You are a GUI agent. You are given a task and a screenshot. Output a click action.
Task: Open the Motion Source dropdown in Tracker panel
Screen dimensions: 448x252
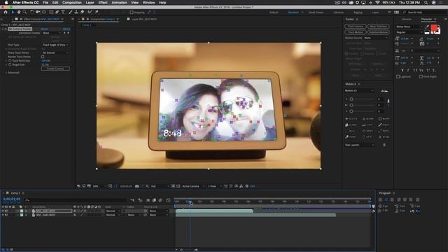376,38
